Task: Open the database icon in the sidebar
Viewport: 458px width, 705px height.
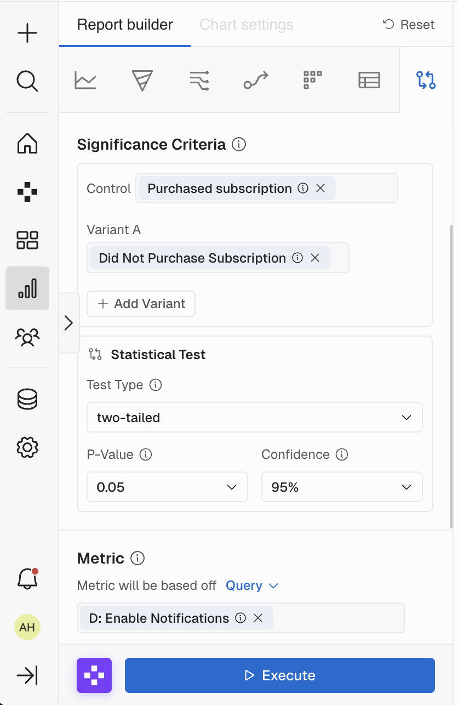Action: 27,399
